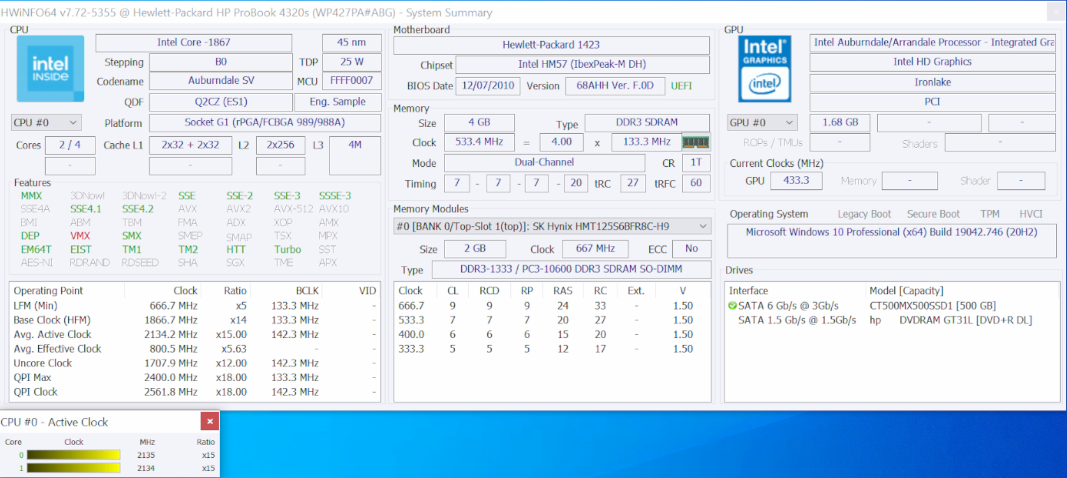The height and width of the screenshot is (478, 1067).
Task: Click the 1.68 GB GPU memory field
Action: pyautogui.click(x=840, y=122)
